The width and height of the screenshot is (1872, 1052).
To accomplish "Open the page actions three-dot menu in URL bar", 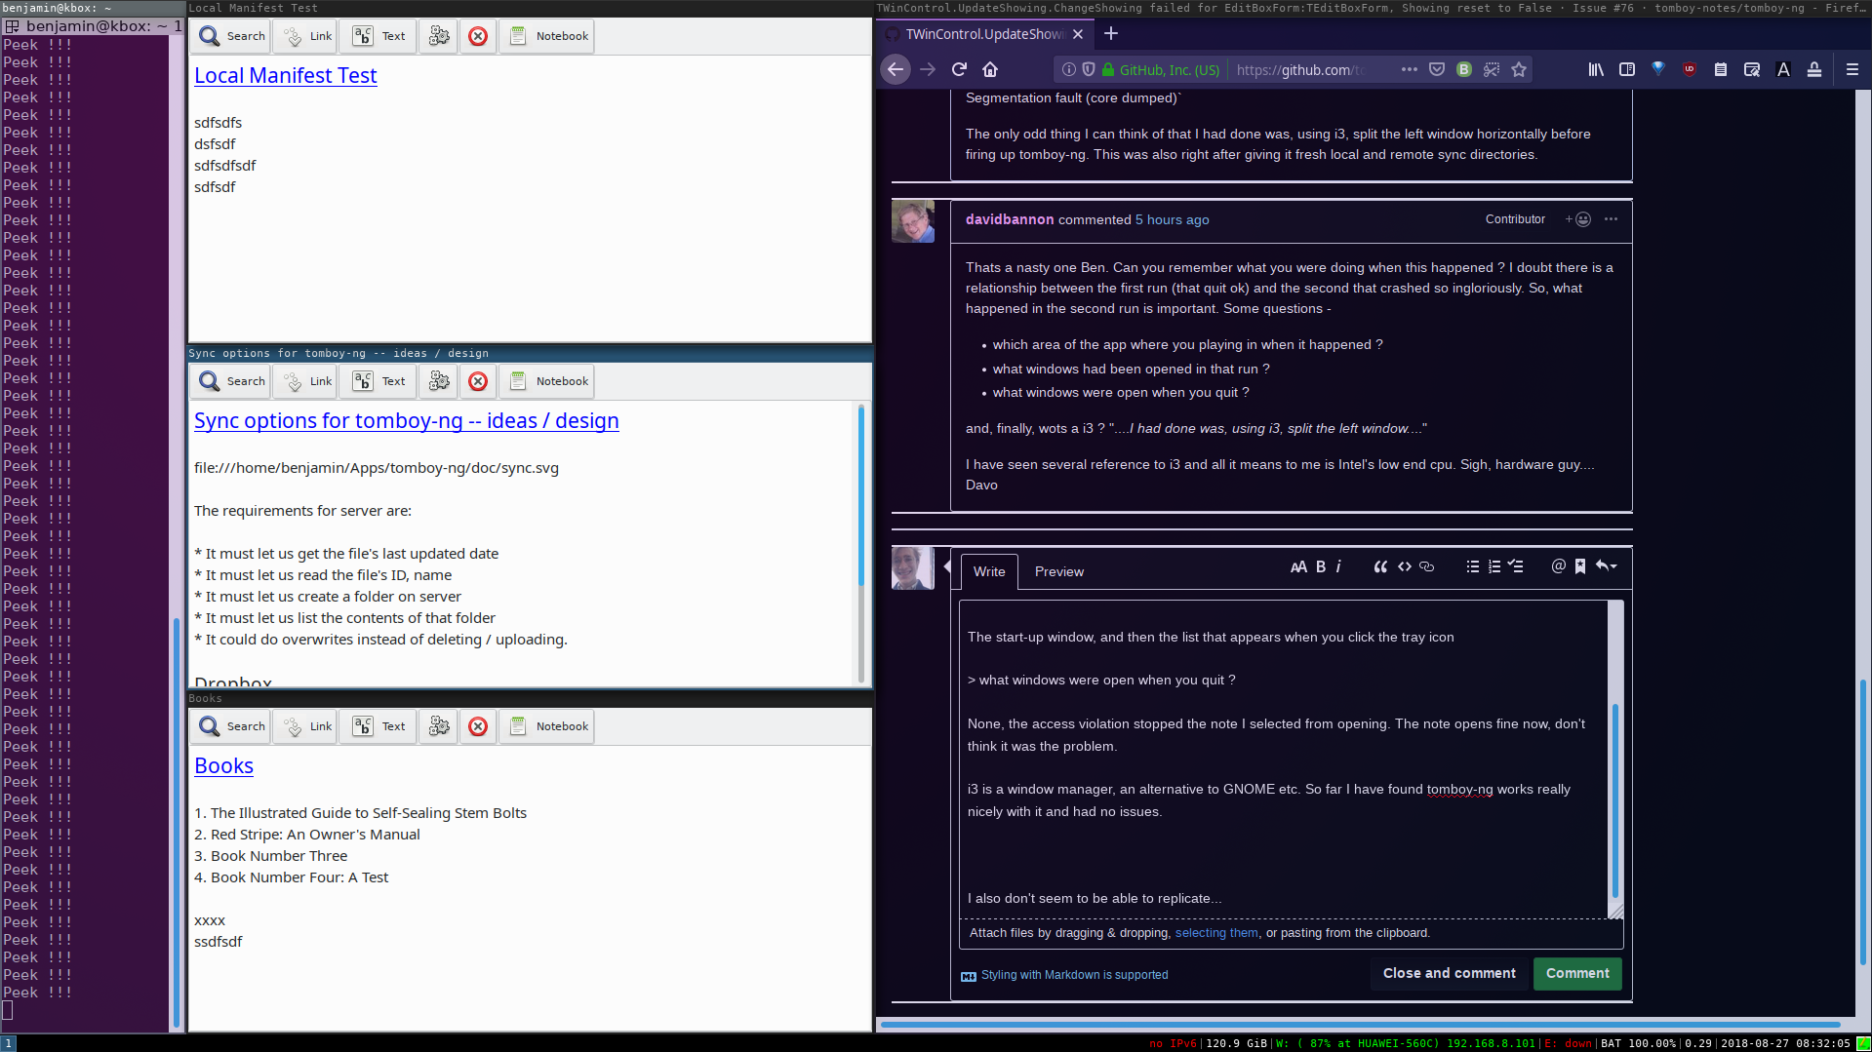I will [x=1409, y=69].
